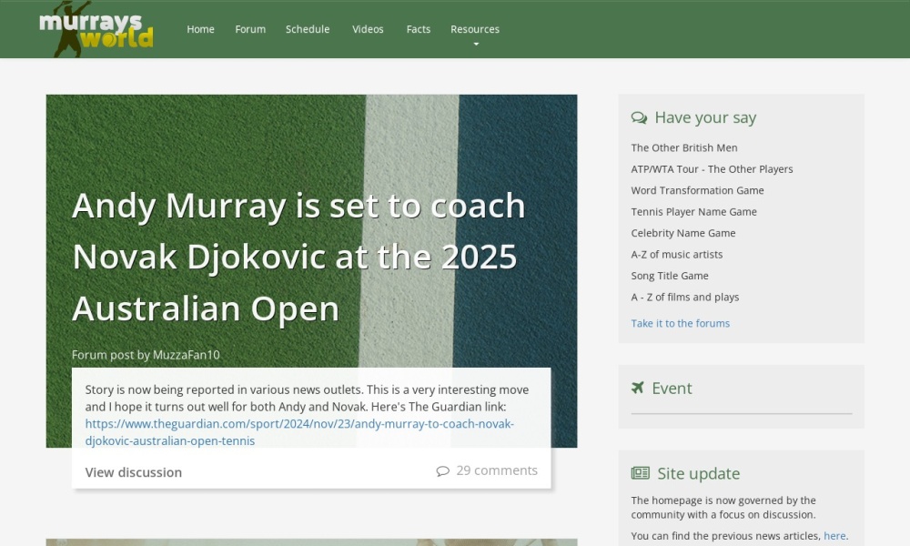Image resolution: width=910 pixels, height=546 pixels.
Task: Click View discussion
Action: click(x=134, y=472)
